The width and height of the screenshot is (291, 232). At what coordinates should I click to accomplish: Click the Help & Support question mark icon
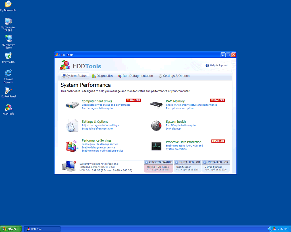click(x=207, y=65)
